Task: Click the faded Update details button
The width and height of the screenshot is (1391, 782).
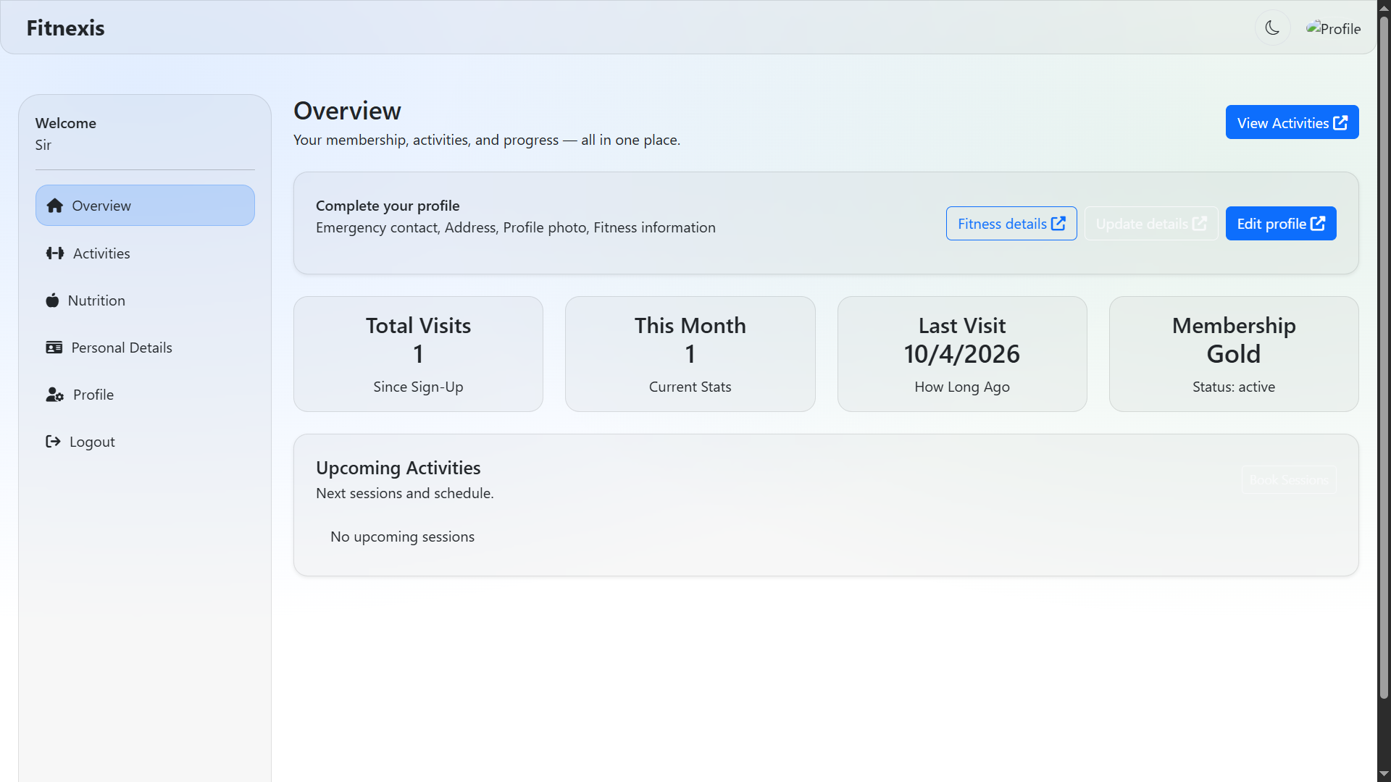Action: click(x=1151, y=224)
